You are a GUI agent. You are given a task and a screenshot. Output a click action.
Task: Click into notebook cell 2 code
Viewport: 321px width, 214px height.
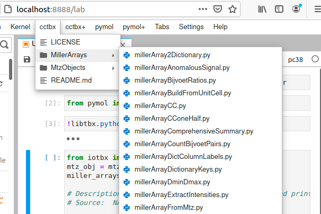click(x=92, y=103)
